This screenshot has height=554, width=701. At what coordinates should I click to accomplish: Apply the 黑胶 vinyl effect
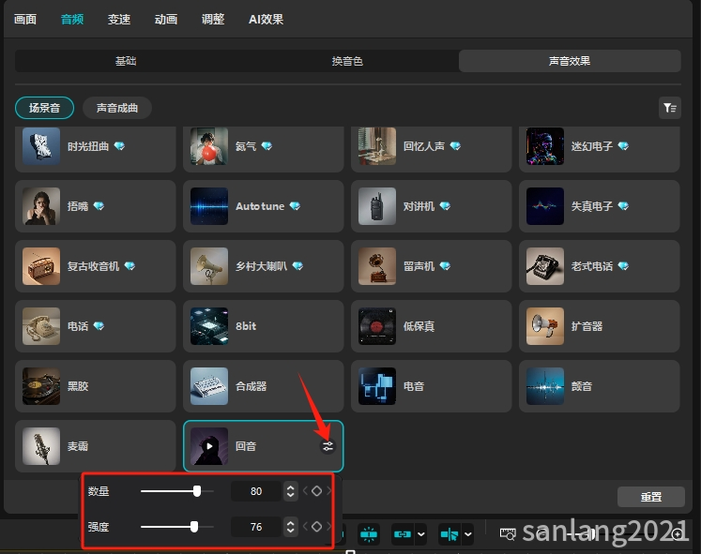95,386
